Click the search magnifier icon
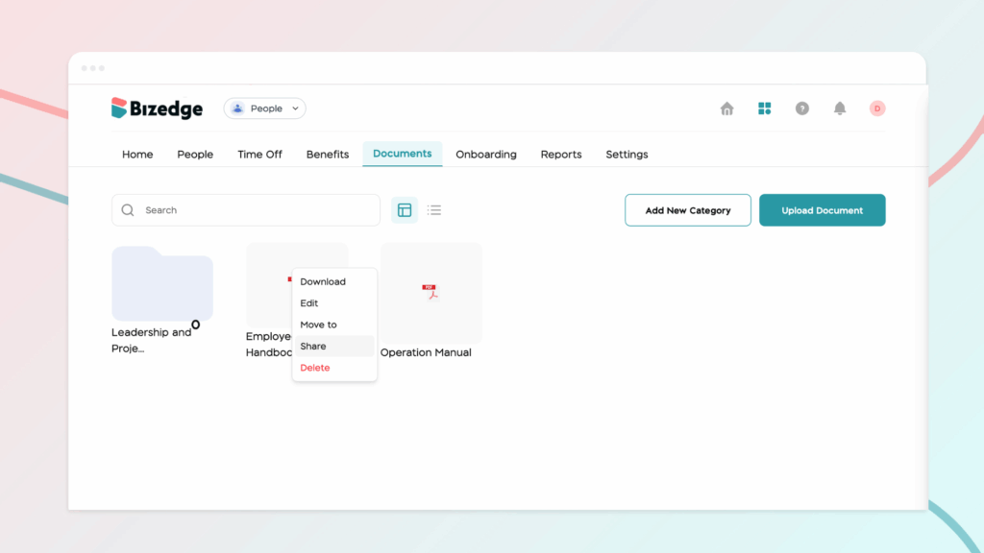The height and width of the screenshot is (553, 984). click(x=128, y=210)
